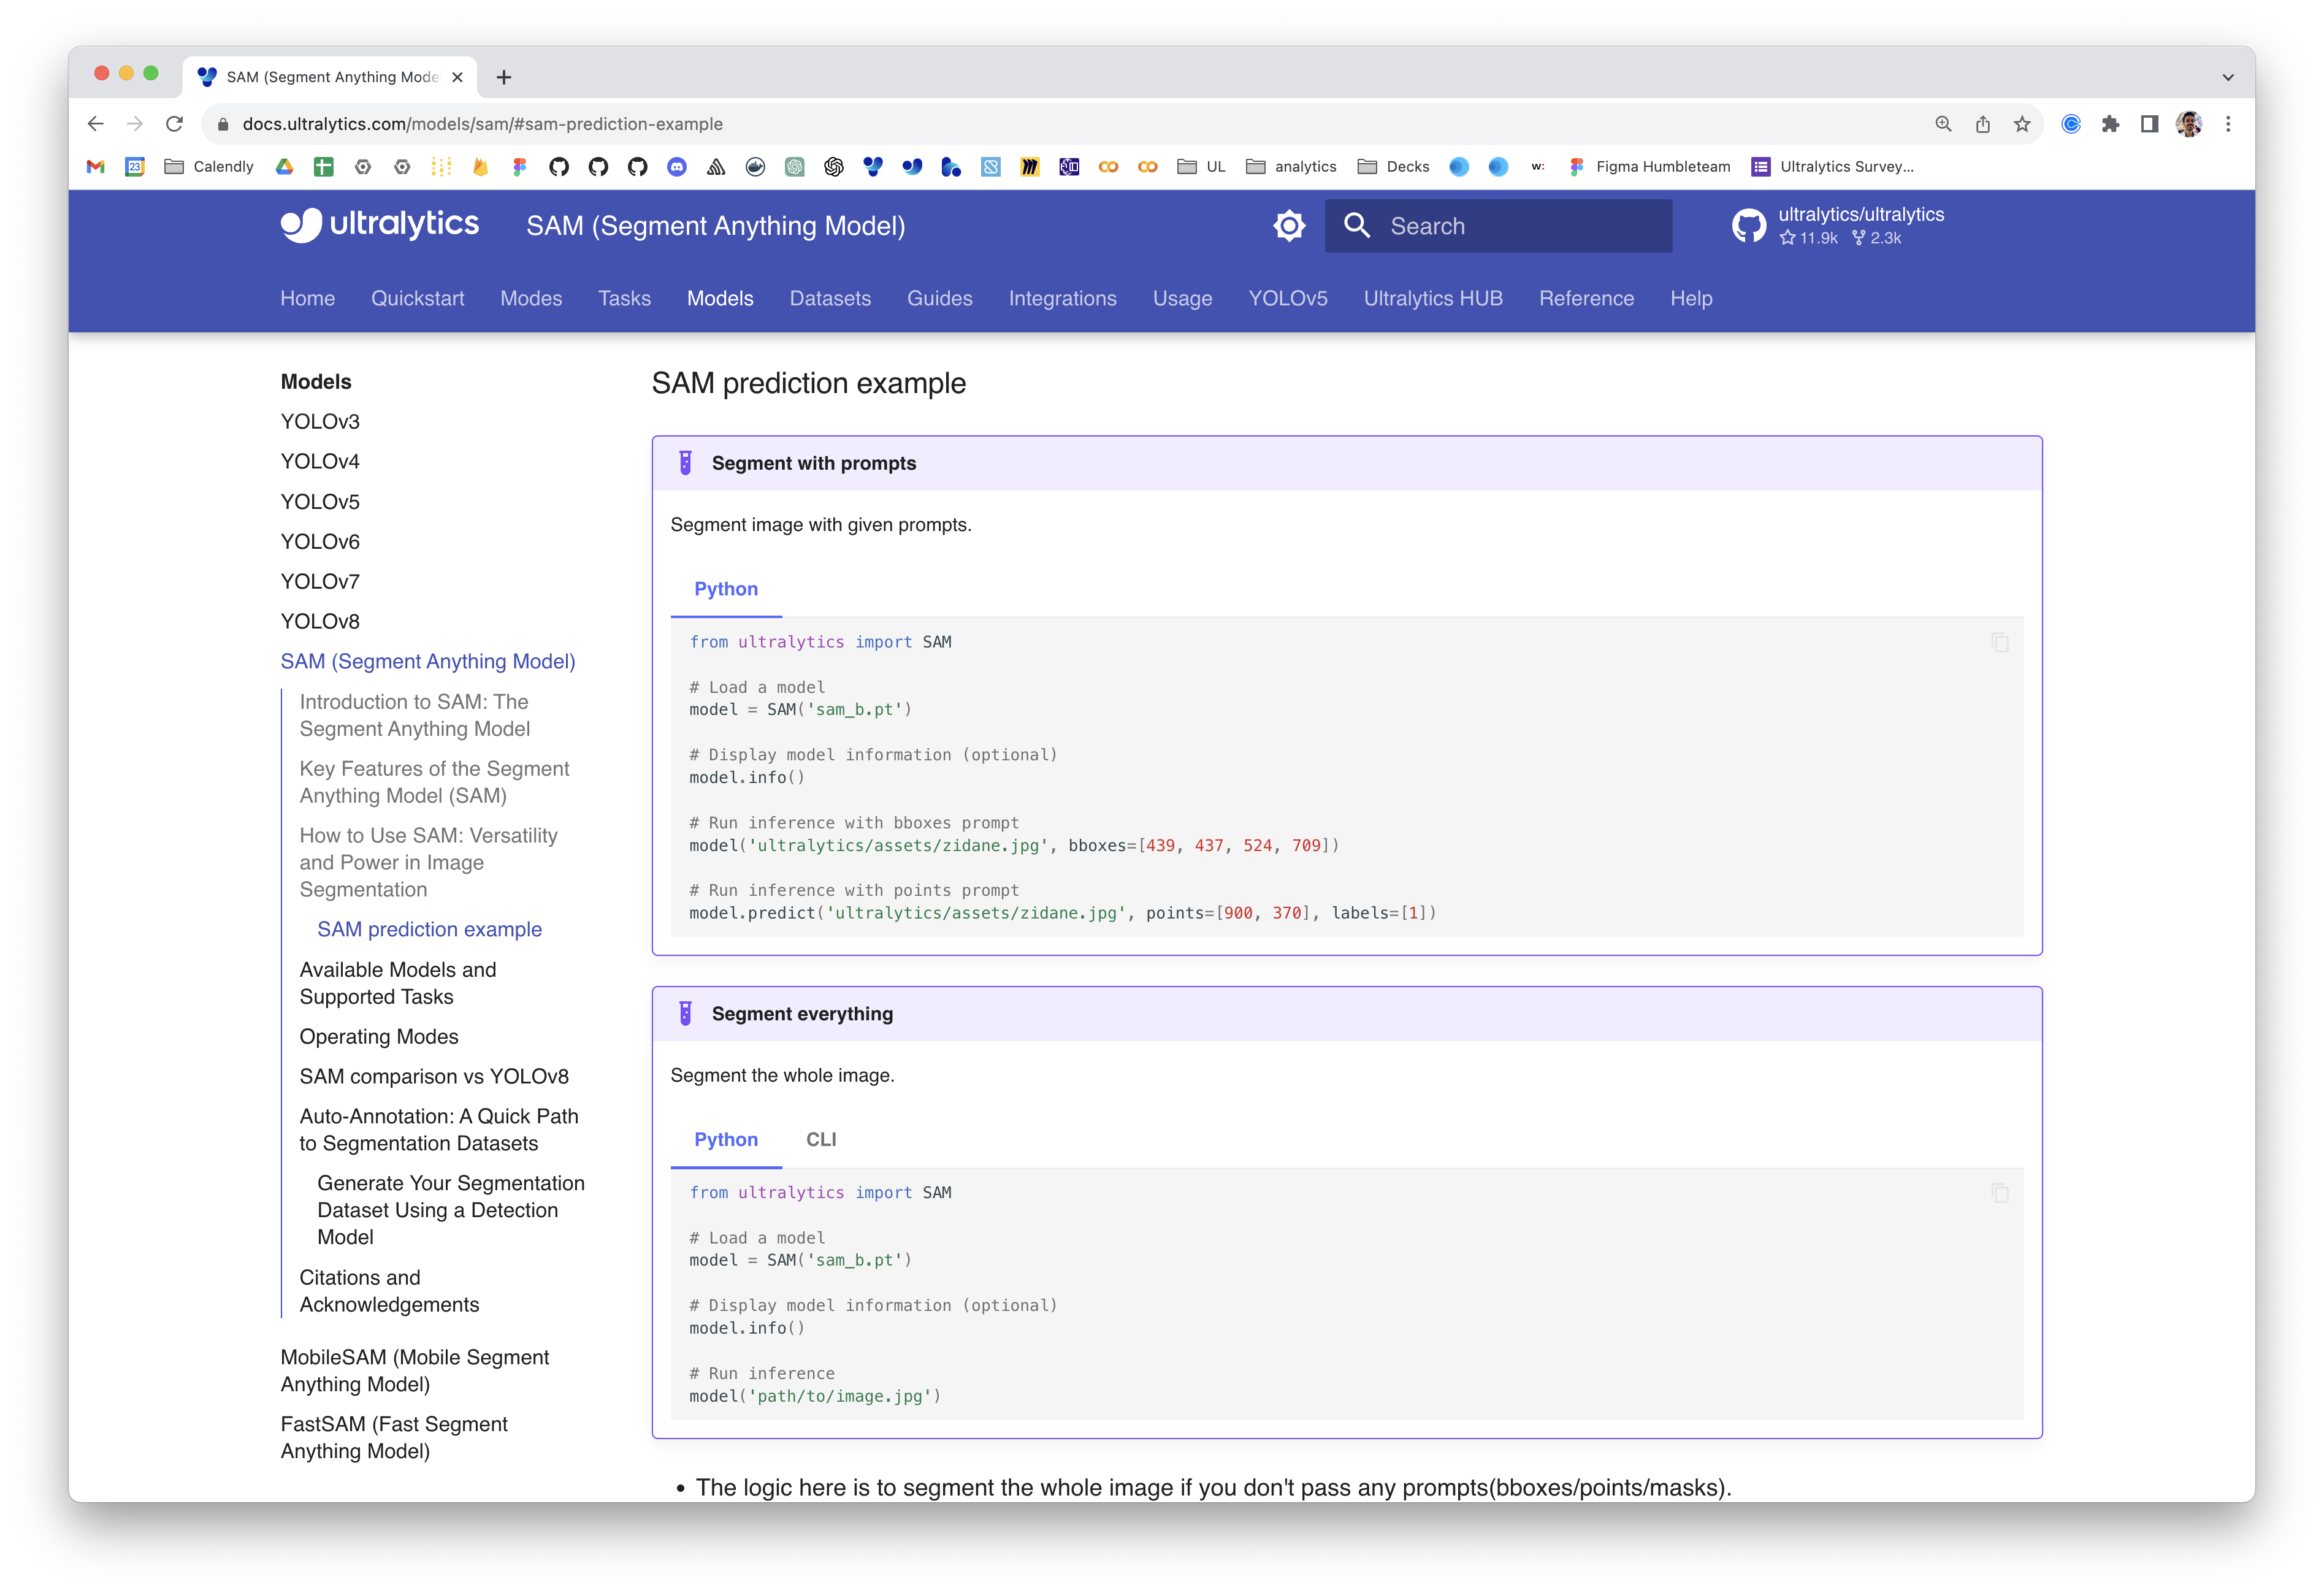The image size is (2324, 1593).
Task: Click inside the Search input field
Action: 1500,226
